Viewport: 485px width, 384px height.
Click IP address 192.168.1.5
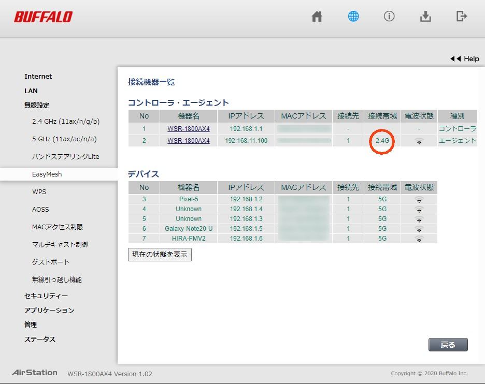246,229
